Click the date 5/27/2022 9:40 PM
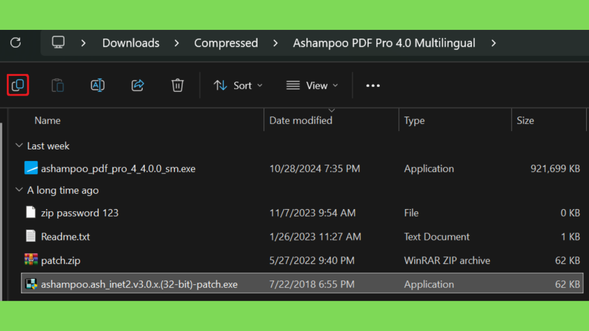 (x=312, y=260)
